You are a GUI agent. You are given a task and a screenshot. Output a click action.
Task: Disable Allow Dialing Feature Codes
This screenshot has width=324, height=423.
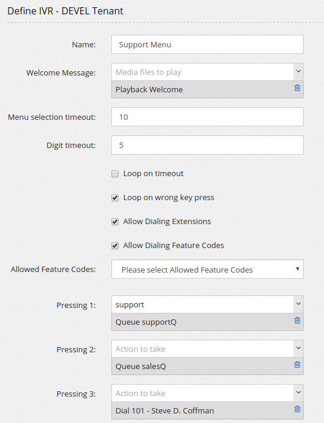click(115, 246)
